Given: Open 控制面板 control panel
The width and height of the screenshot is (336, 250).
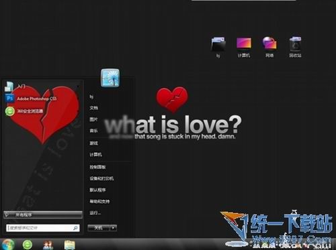Looking at the screenshot, I should [97, 167].
